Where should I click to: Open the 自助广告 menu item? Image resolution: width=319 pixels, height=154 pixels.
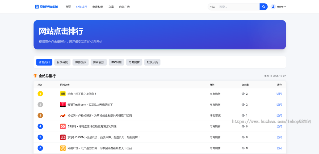pos(124,7)
